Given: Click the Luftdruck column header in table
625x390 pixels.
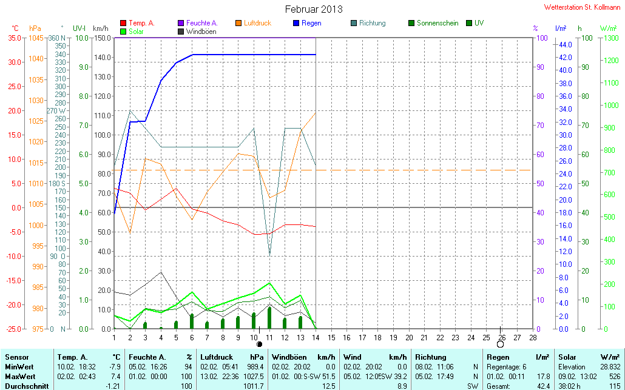Looking at the screenshot, I should (217, 357).
